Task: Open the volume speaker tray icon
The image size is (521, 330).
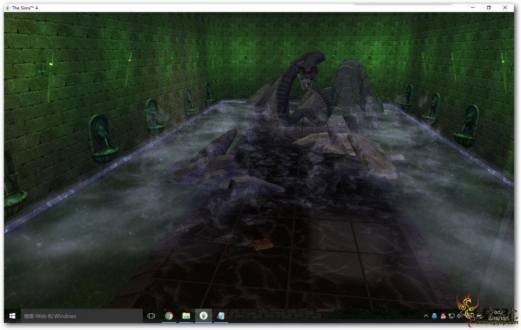Action: pyautogui.click(x=459, y=316)
